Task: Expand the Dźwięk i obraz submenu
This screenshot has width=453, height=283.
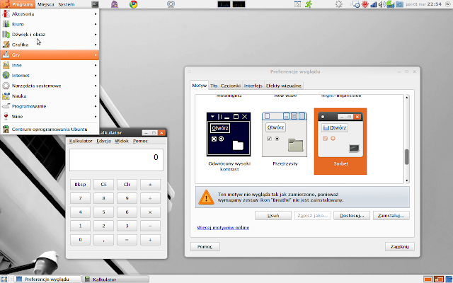Action: click(x=50, y=35)
